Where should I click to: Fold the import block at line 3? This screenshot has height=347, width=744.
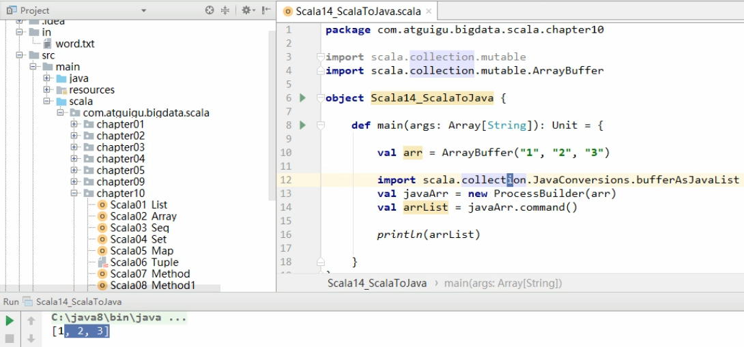321,57
